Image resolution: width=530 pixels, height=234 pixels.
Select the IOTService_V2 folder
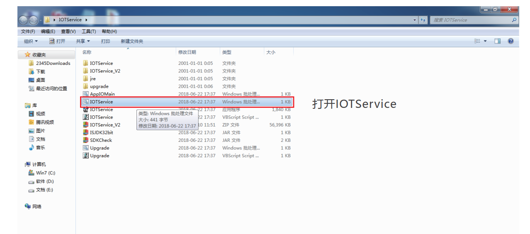pyautogui.click(x=102, y=71)
